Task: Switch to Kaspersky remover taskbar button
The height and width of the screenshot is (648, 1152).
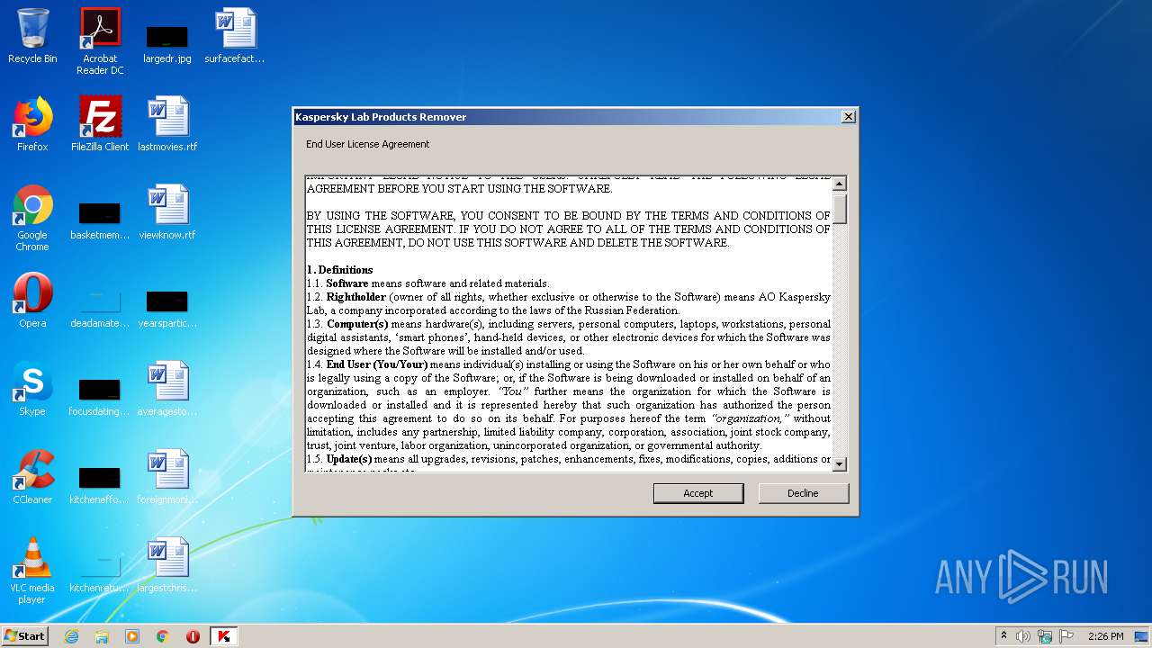Action: pyautogui.click(x=224, y=636)
